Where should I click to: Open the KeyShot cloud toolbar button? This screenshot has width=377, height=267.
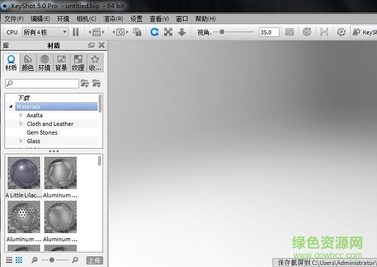pos(364,32)
